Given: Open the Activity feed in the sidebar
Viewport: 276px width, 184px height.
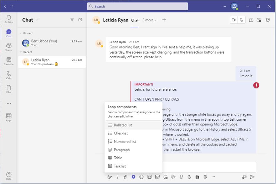Looking at the screenshot, I should tap(9, 19).
